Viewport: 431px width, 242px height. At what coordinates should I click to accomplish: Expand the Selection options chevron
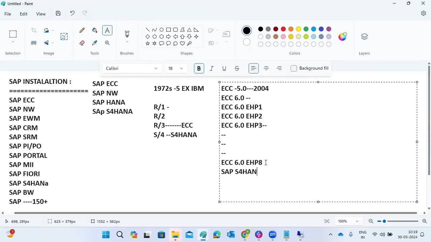[x=13, y=42]
